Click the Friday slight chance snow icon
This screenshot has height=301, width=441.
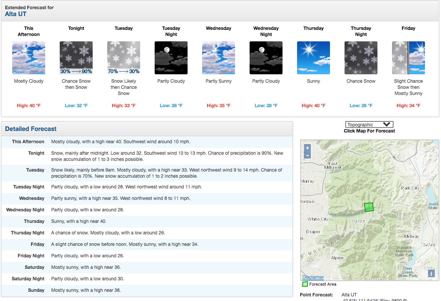coord(408,58)
